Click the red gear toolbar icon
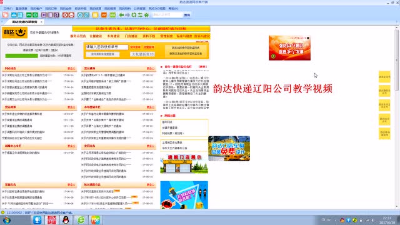 (x=65, y=15)
